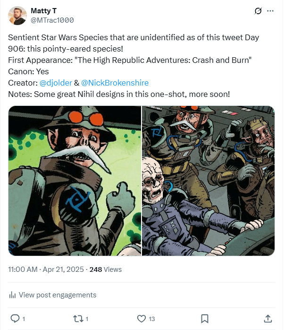This screenshot has height=330, width=284.
Task: Open View post engagements
Action: click(x=57, y=295)
